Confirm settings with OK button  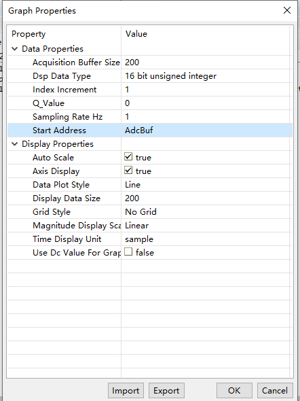click(x=234, y=391)
